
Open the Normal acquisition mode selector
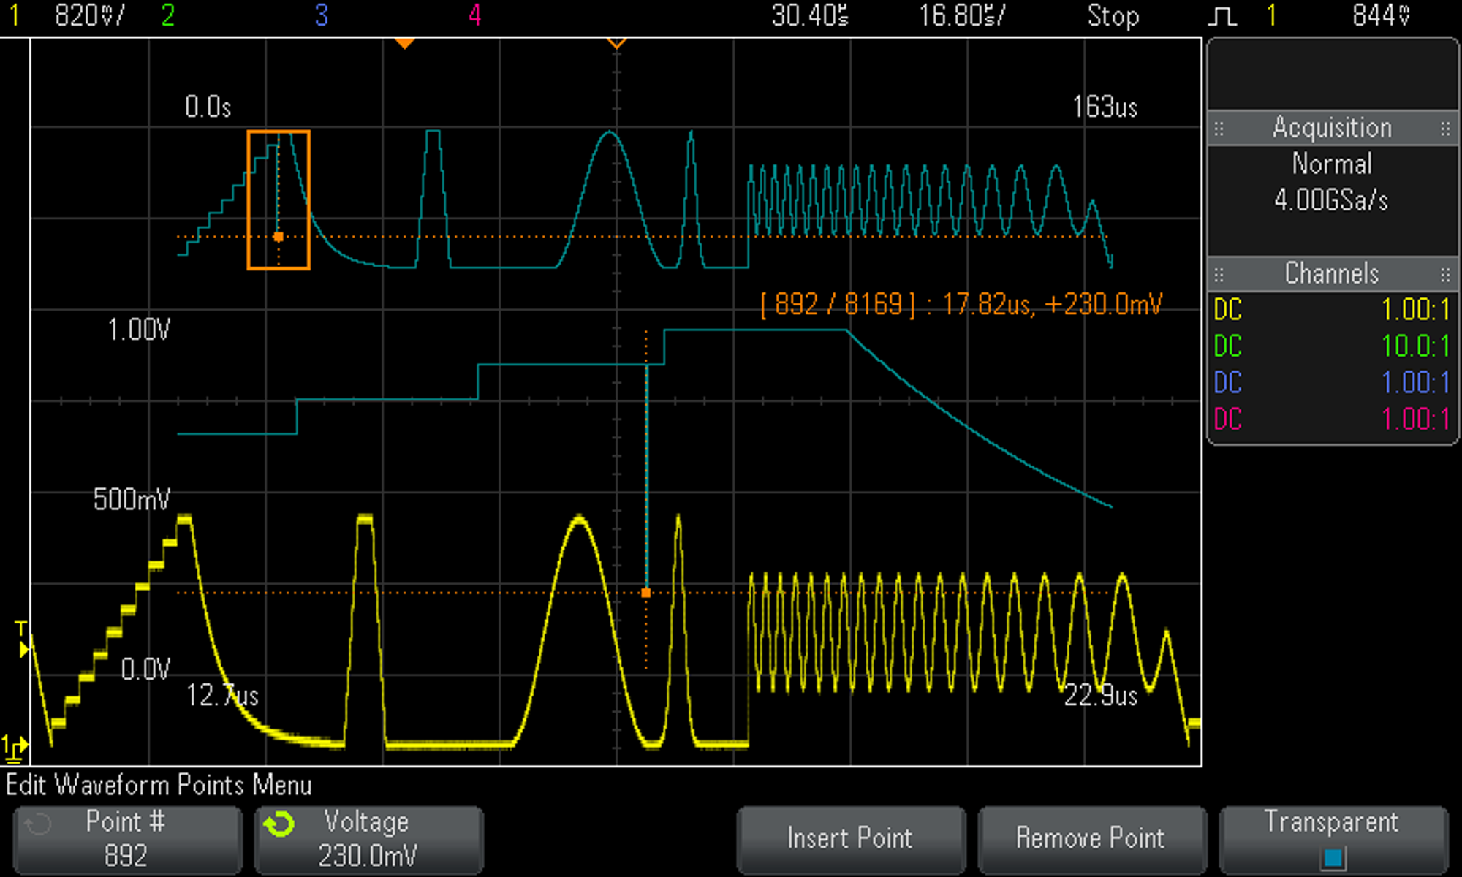1332,164
